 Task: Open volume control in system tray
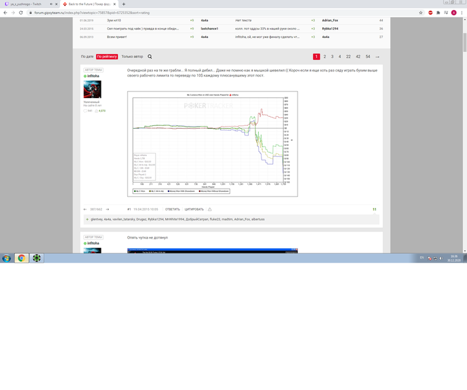tap(441, 258)
